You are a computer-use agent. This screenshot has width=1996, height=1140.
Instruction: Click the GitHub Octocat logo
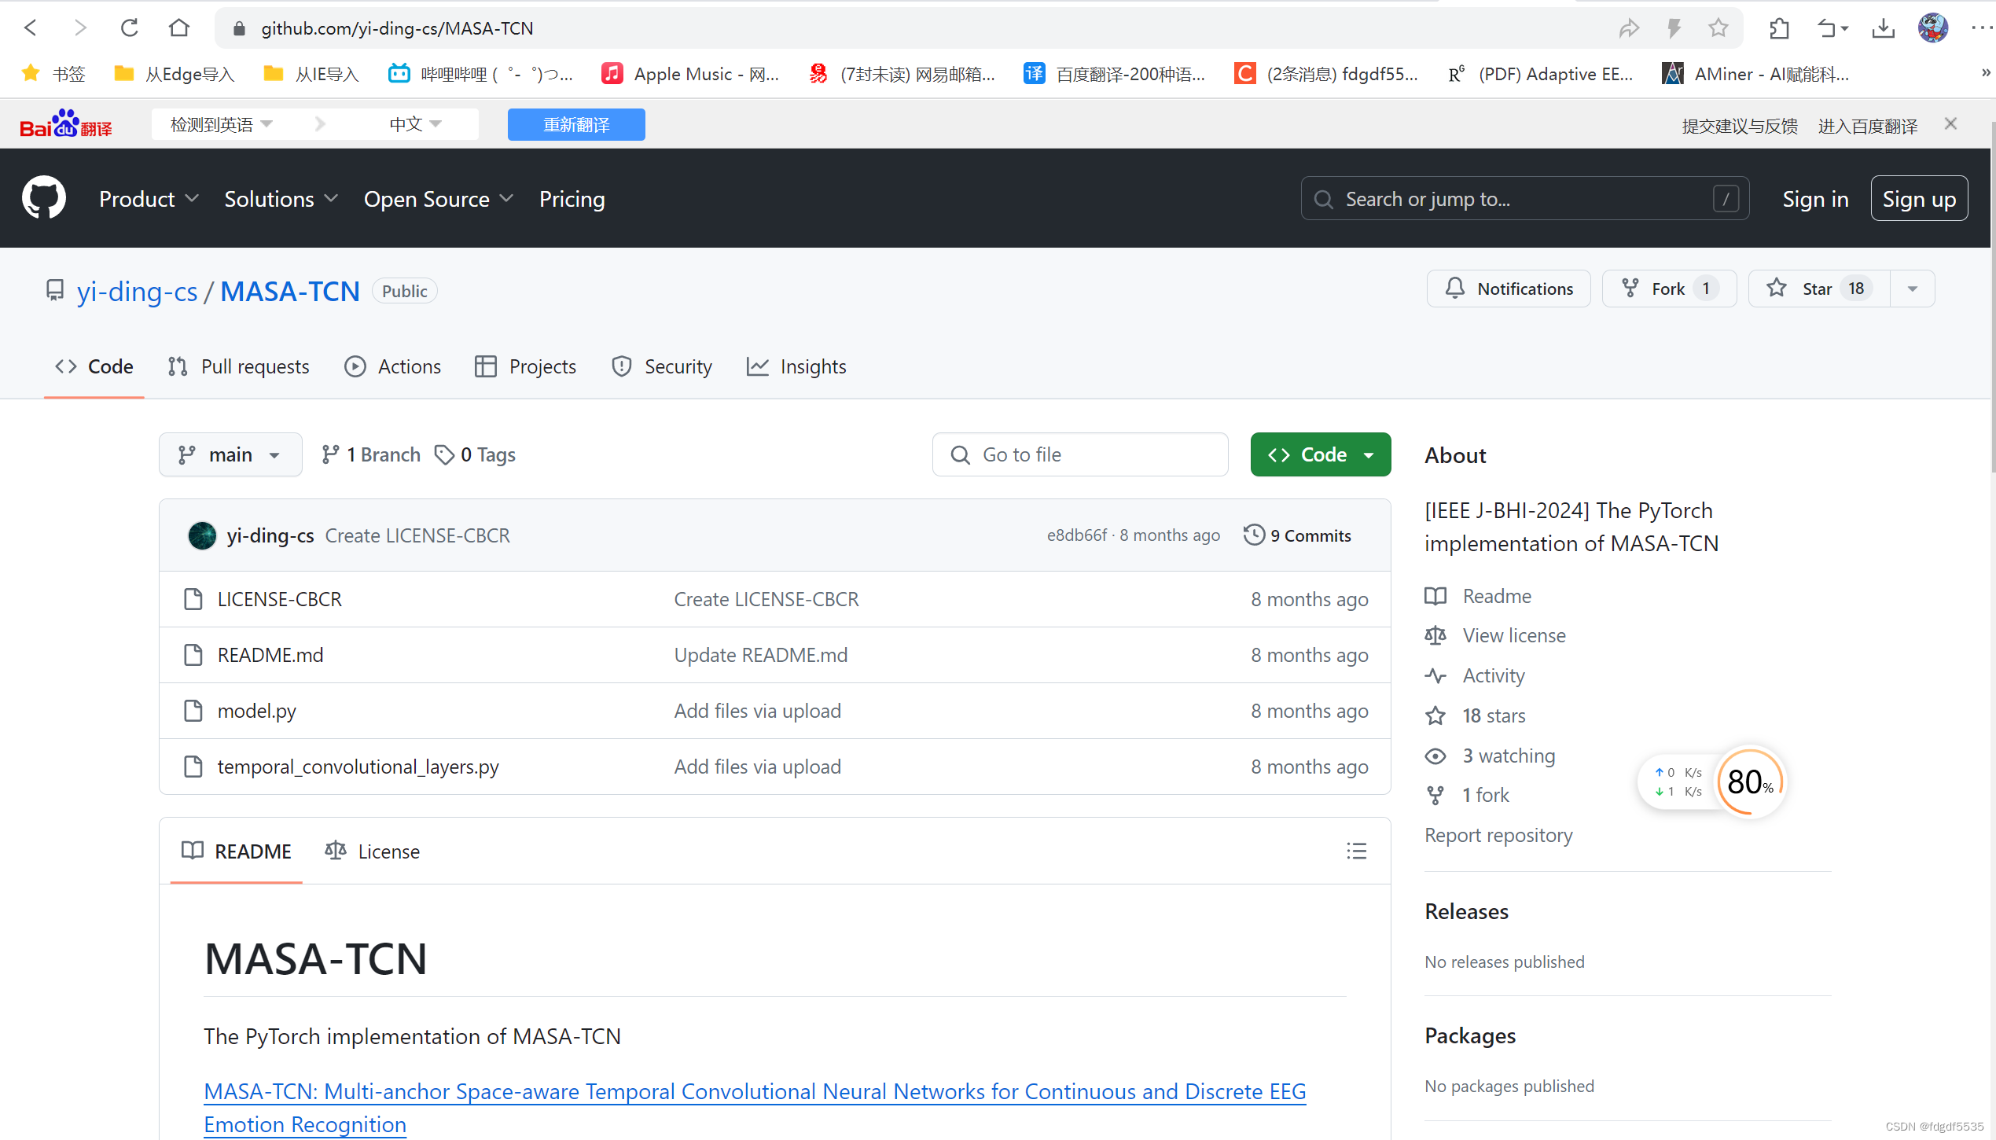[44, 198]
